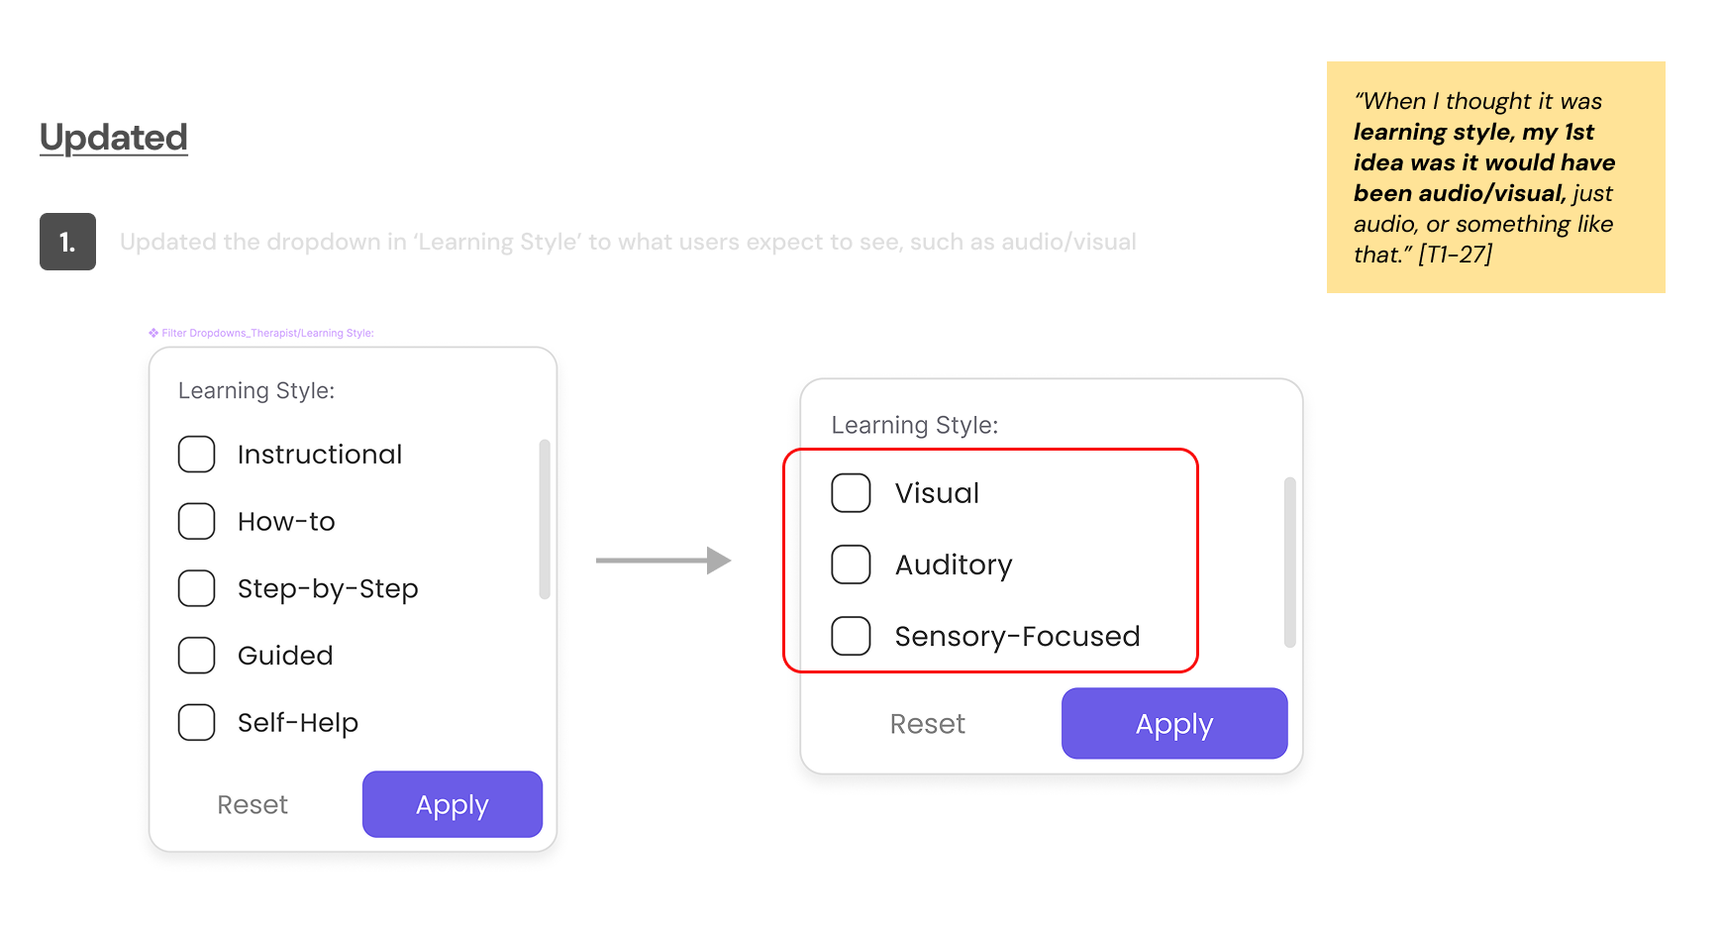Enable the Step-by-Step checkbox
The width and height of the screenshot is (1723, 925).
pyautogui.click(x=196, y=588)
